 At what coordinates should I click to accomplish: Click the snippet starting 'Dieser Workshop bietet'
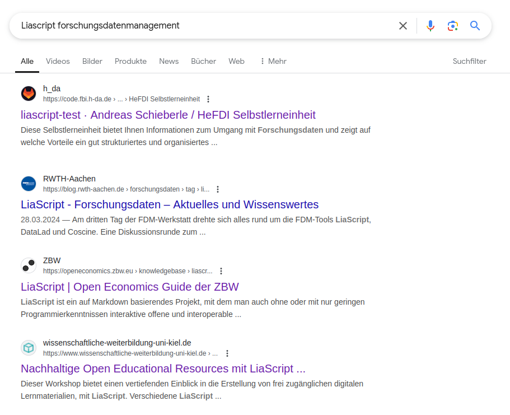click(x=192, y=390)
